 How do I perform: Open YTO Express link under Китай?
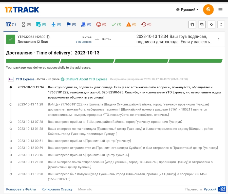(84, 42)
